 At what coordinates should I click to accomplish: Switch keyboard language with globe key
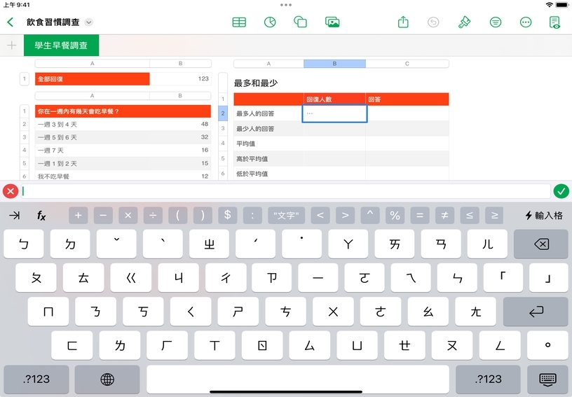click(x=107, y=379)
